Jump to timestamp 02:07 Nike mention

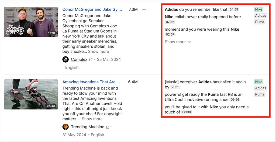click(170, 34)
